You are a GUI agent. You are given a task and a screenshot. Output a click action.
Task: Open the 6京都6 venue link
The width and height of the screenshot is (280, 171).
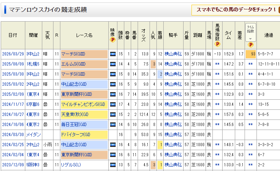pyautogui.click(x=33, y=104)
